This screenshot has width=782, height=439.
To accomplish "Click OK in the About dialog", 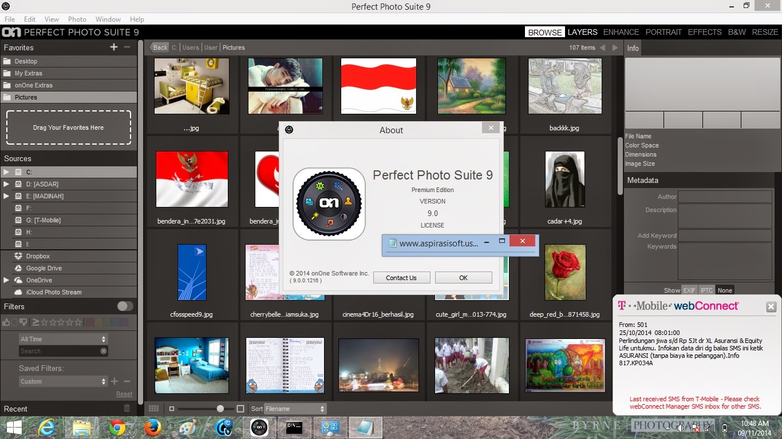I will [463, 278].
